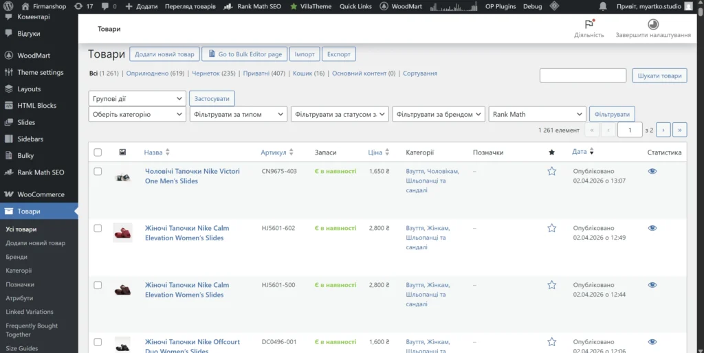Click the notification bell in admin bar
The image size is (704, 353).
pos(603,6)
